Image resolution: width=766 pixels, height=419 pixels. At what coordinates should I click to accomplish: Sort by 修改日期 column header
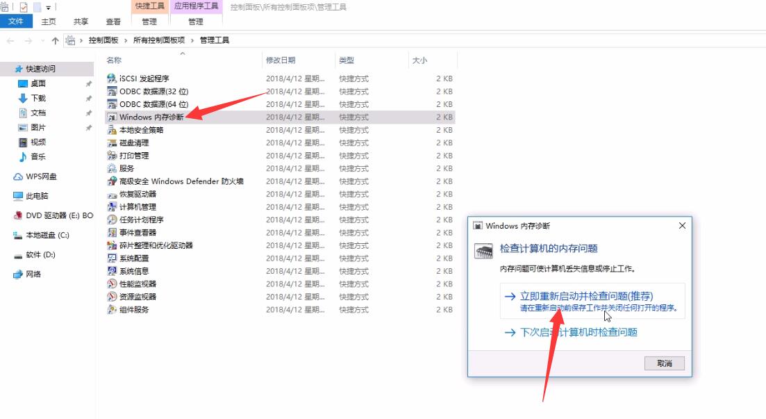[x=299, y=60]
